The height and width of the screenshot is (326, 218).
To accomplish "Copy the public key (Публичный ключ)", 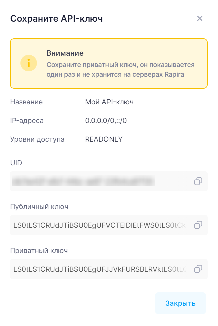I will (198, 225).
